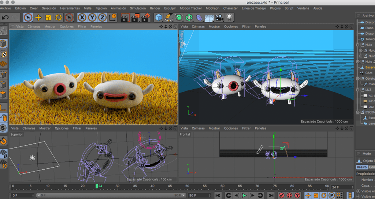
Task: Click the timeline frame 24 playhead marker
Action: 97,186
